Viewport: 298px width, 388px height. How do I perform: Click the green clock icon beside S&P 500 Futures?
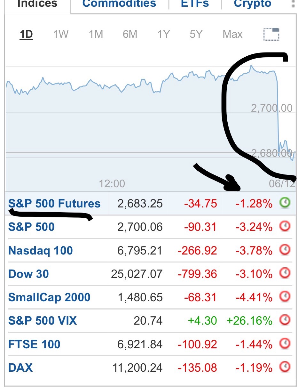click(285, 203)
